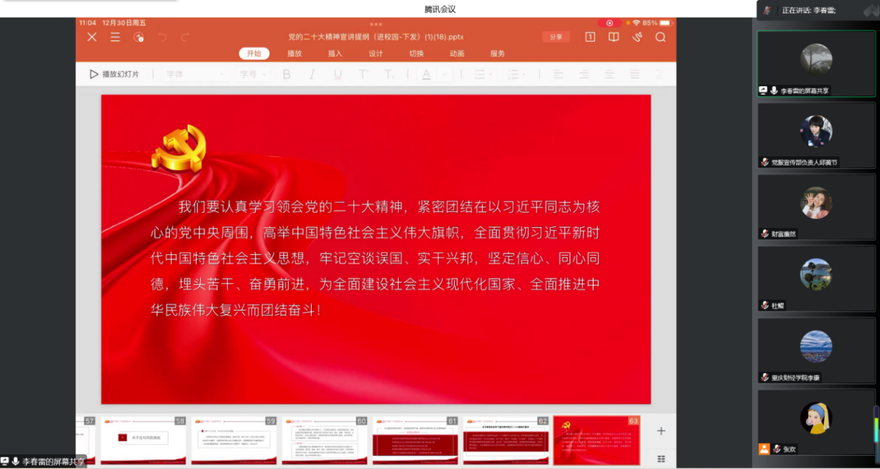880x469 pixels.
Task: Click the handwriting gesture icon
Action: [637, 37]
